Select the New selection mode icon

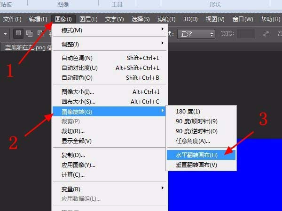pos(18,34)
